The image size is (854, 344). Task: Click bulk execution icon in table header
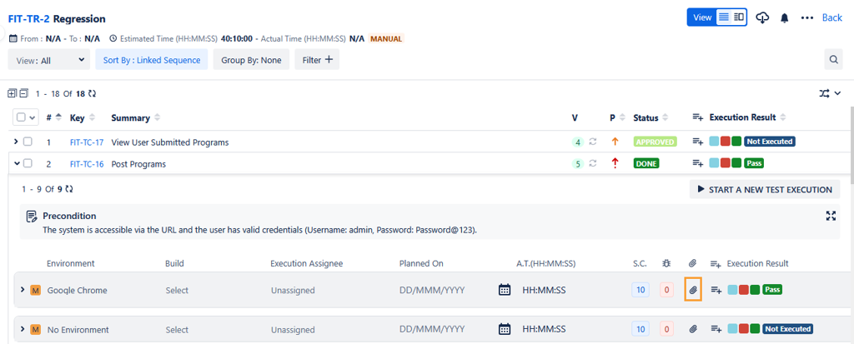(698, 117)
